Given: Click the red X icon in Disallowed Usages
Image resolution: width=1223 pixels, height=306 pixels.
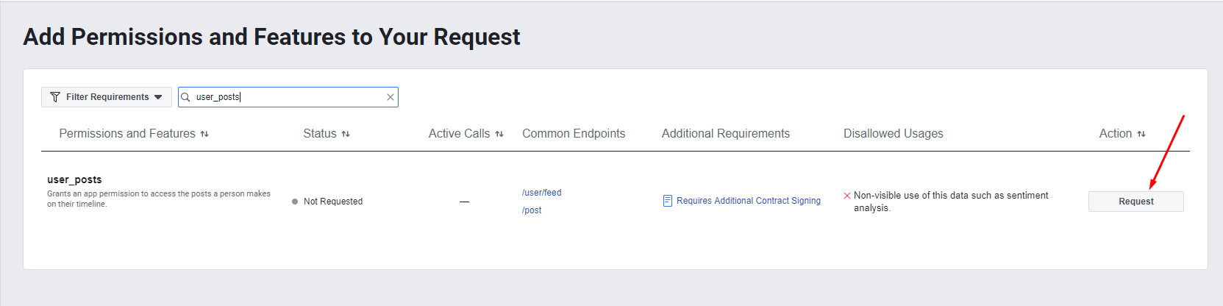Looking at the screenshot, I should pos(847,196).
